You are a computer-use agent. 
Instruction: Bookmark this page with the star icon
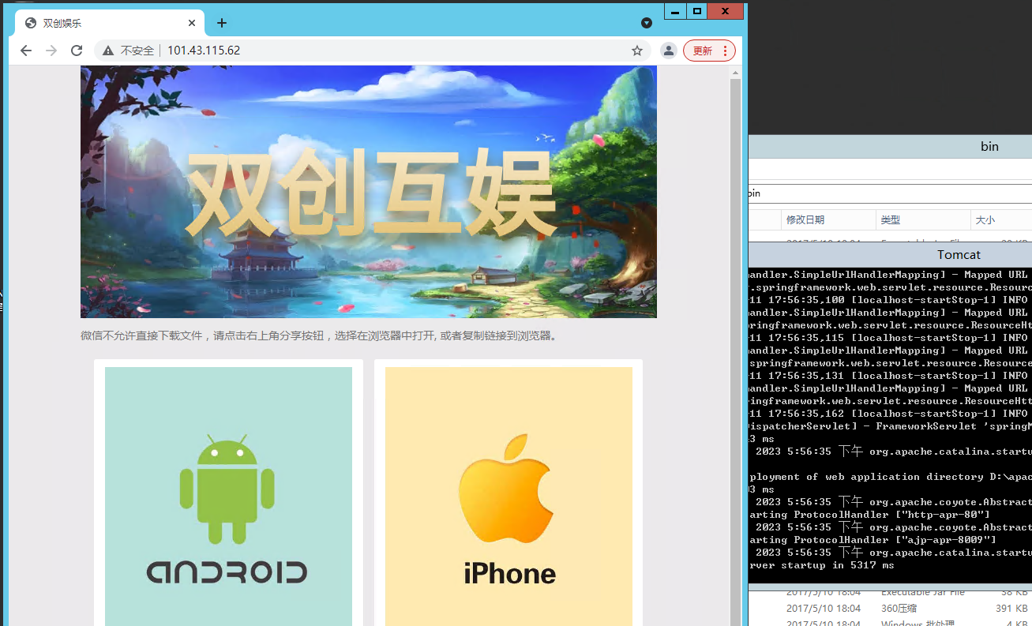pos(637,51)
